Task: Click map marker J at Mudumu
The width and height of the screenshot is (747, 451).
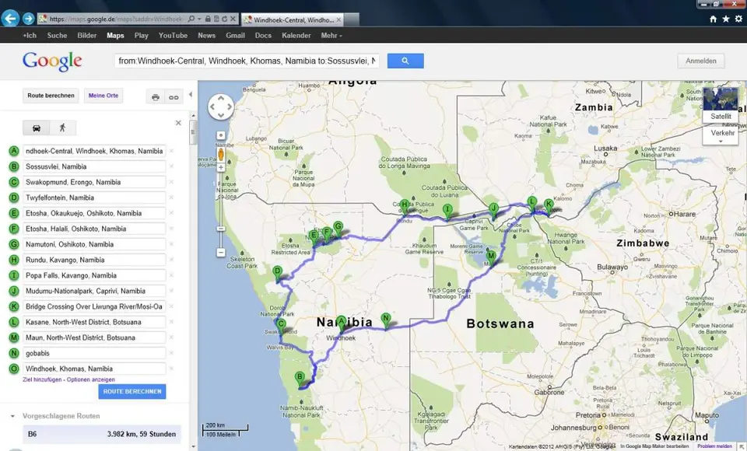Action: (494, 211)
